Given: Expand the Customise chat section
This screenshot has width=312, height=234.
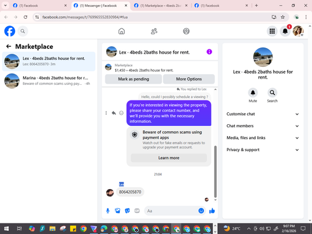Looking at the screenshot, I should click(x=263, y=114).
